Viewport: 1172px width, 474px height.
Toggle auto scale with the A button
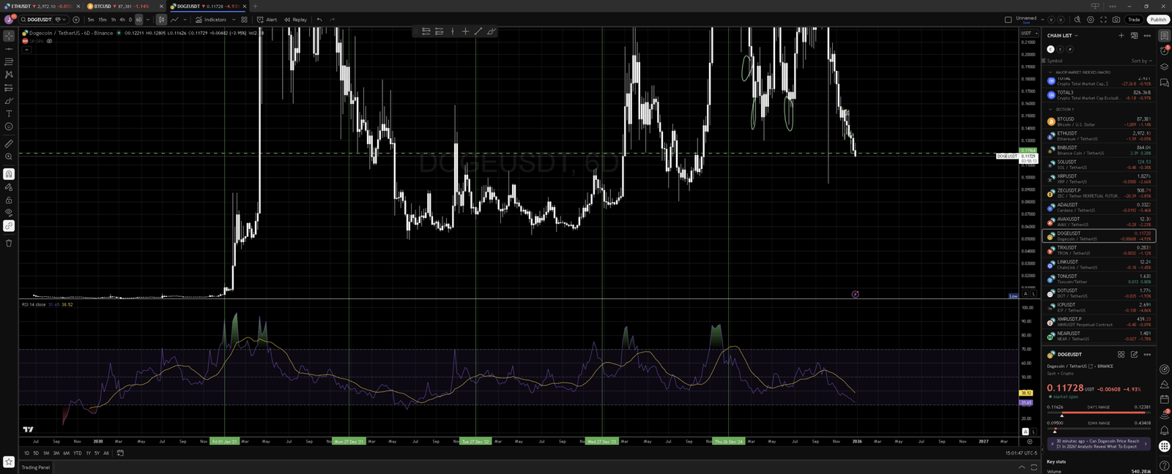coord(1025,293)
